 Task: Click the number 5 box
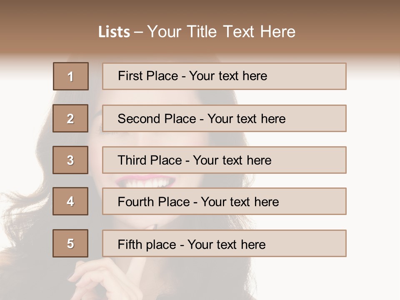70,243
